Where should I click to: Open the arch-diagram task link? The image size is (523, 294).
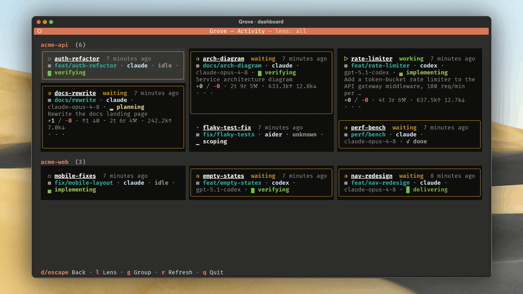pos(223,59)
